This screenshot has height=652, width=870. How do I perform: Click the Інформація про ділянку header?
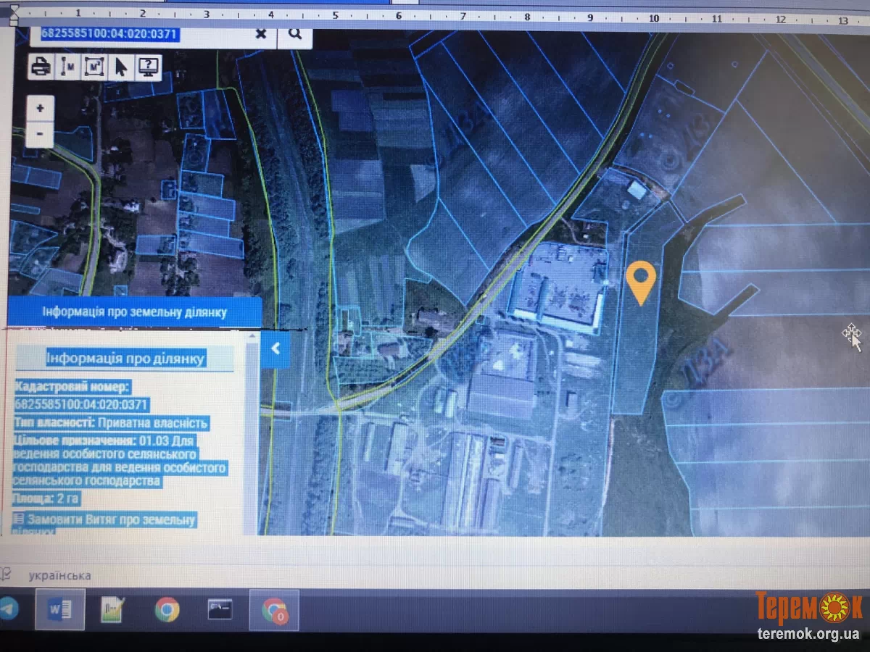125,358
